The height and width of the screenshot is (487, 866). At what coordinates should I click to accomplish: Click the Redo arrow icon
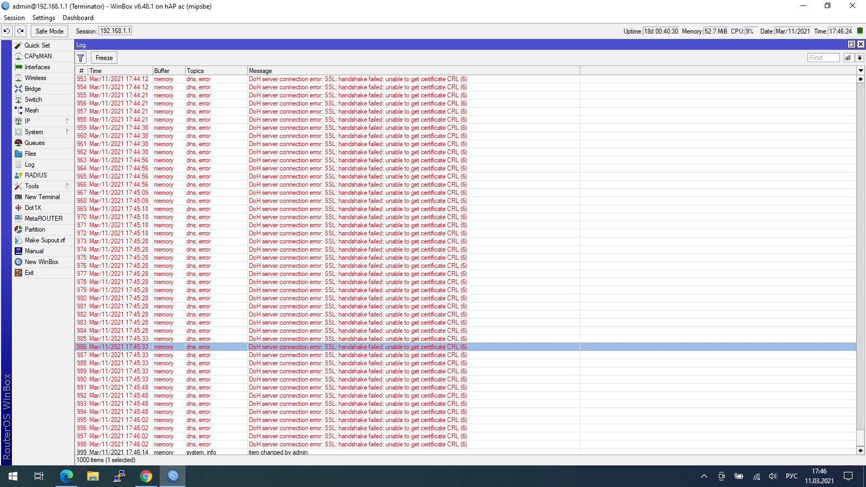(x=20, y=31)
